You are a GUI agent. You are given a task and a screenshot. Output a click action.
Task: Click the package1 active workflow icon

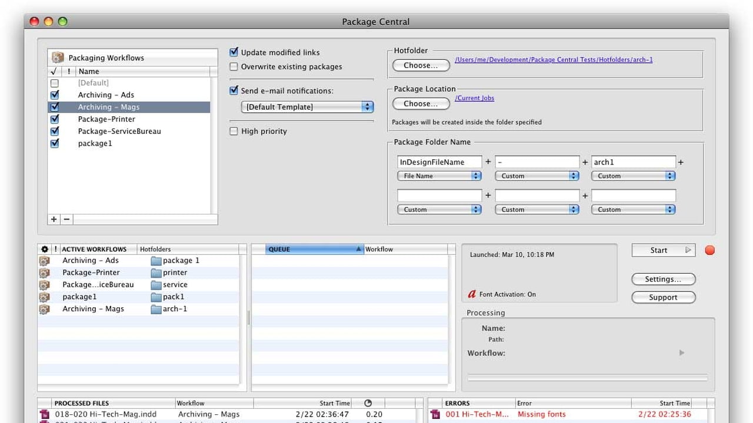point(44,297)
